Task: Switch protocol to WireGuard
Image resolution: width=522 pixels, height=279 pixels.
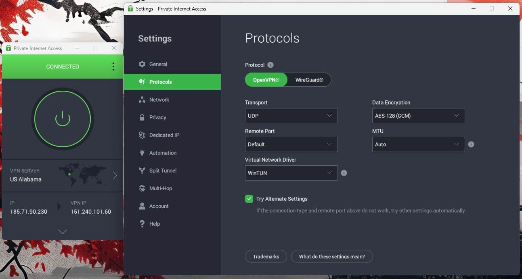Action: (x=309, y=80)
